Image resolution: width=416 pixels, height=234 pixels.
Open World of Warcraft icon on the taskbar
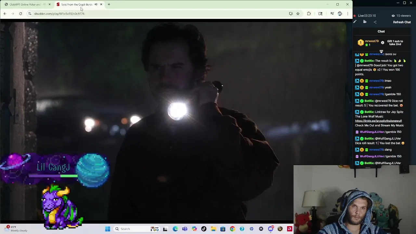280,229
